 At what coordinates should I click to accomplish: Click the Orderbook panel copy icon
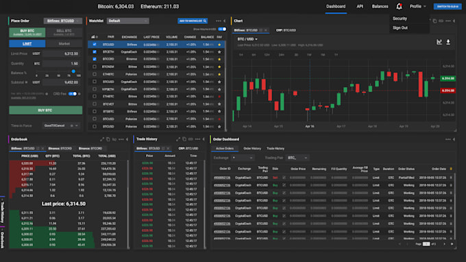tap(108, 139)
